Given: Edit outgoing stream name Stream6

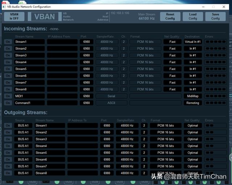Looking at the screenshot, I should tap(50, 160).
